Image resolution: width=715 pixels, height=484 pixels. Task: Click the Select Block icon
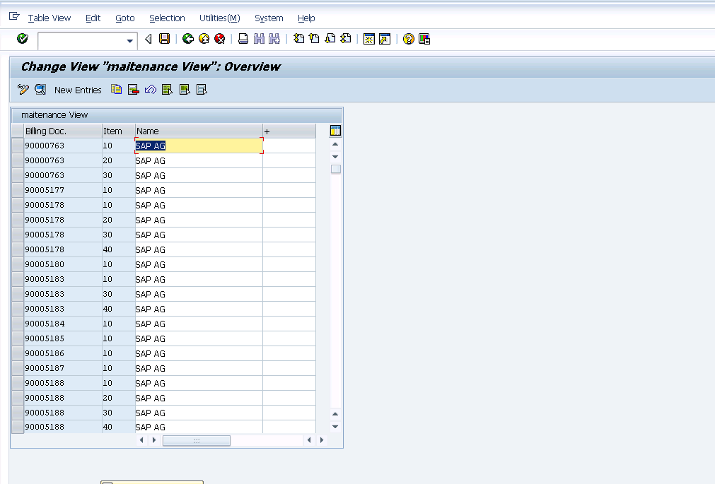pos(184,89)
